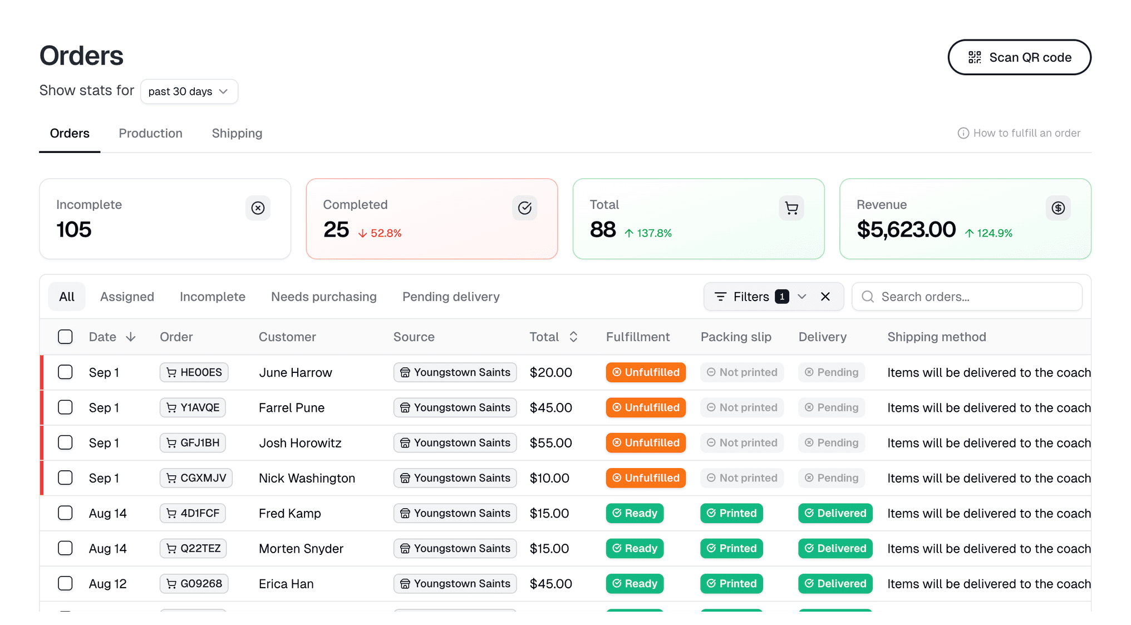Select the Josh Horowitz order checkbox
Screen dimensions: 1131x625
pos(65,442)
